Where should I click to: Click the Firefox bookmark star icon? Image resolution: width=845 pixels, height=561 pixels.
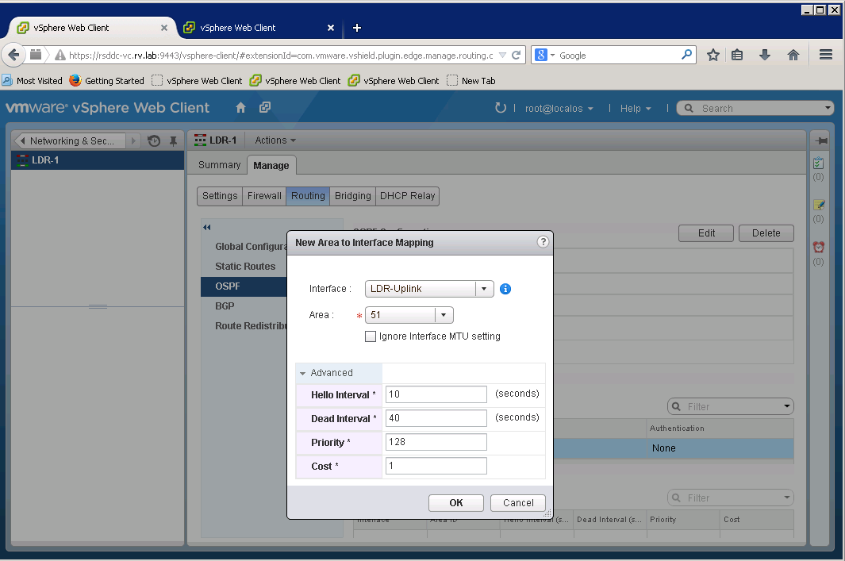click(713, 55)
